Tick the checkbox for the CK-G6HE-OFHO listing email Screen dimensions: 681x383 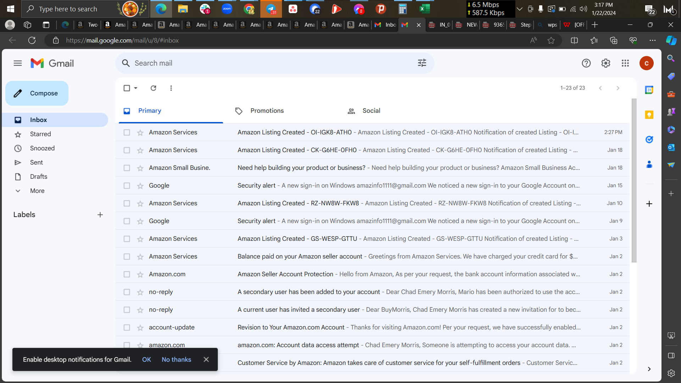[127, 150]
